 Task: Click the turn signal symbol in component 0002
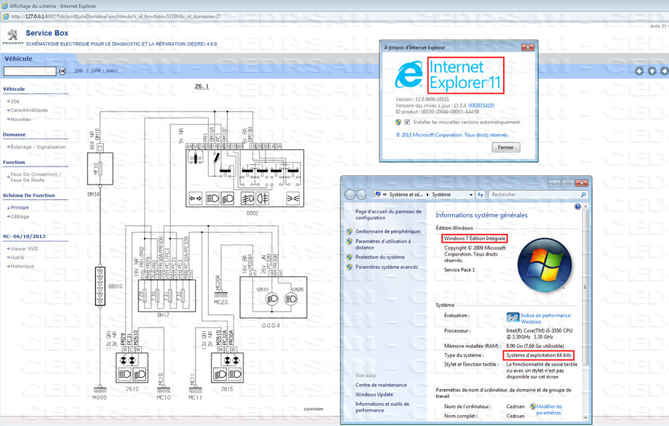(196, 199)
